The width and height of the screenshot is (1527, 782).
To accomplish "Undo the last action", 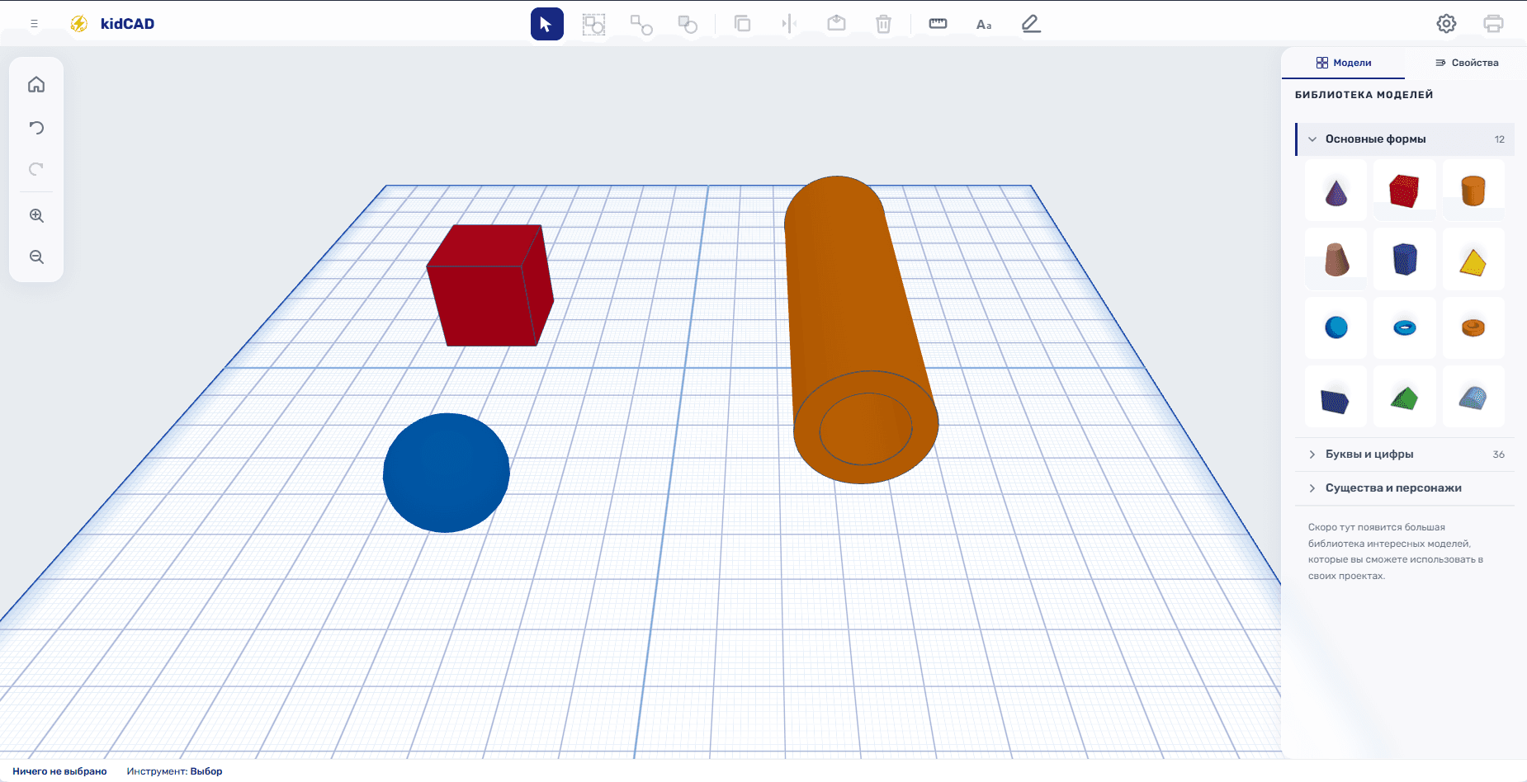I will 36,128.
